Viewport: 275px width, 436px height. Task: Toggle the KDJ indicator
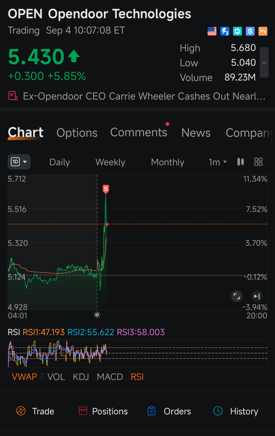(x=81, y=377)
